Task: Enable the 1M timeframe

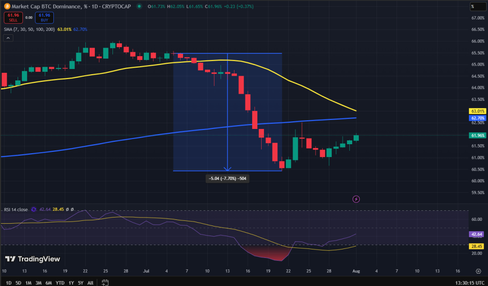Action: tap(27, 282)
